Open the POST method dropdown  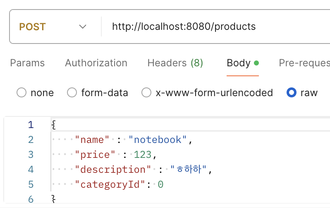[x=53, y=27]
